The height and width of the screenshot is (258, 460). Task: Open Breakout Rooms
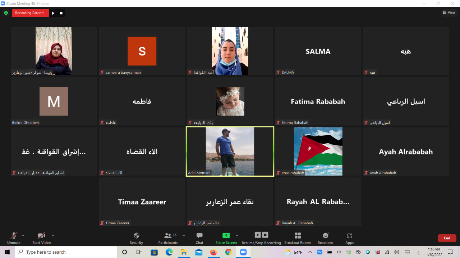coord(298,238)
